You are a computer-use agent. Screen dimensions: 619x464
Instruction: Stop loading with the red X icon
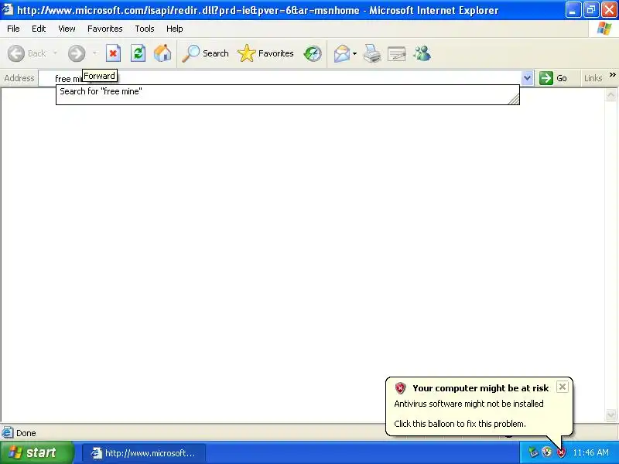coord(113,53)
